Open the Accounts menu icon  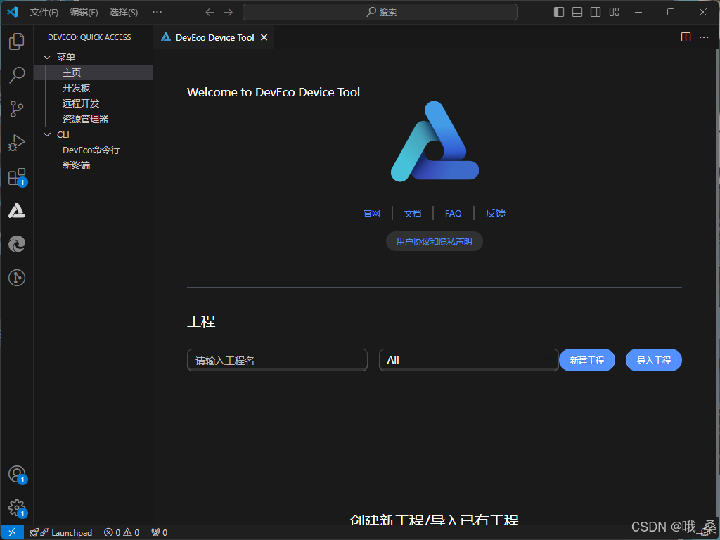point(17,475)
